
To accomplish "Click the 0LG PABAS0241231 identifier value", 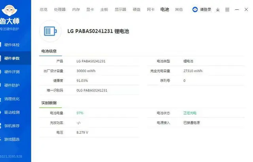I will tap(92, 90).
